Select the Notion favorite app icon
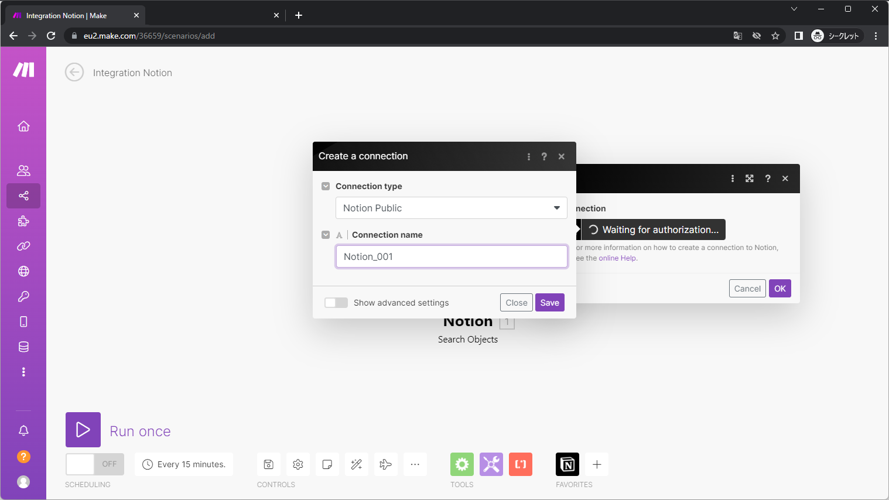This screenshot has height=500, width=889. click(x=567, y=464)
